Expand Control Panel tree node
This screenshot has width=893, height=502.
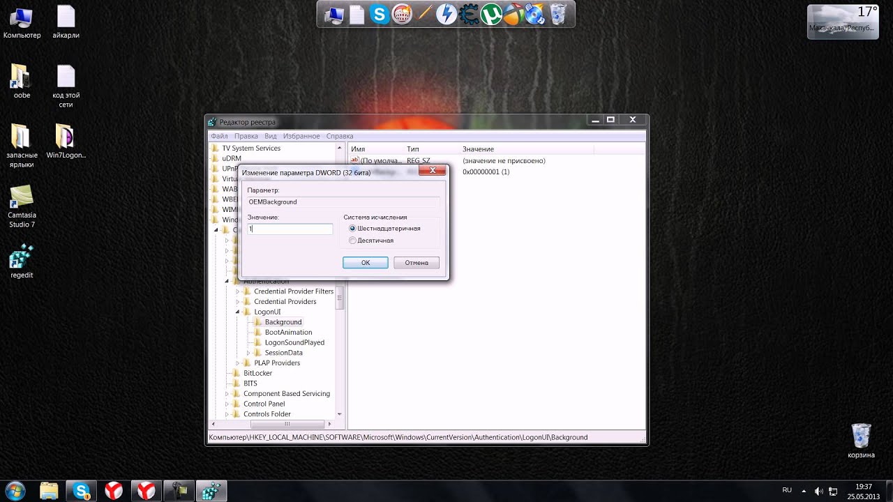point(227,404)
